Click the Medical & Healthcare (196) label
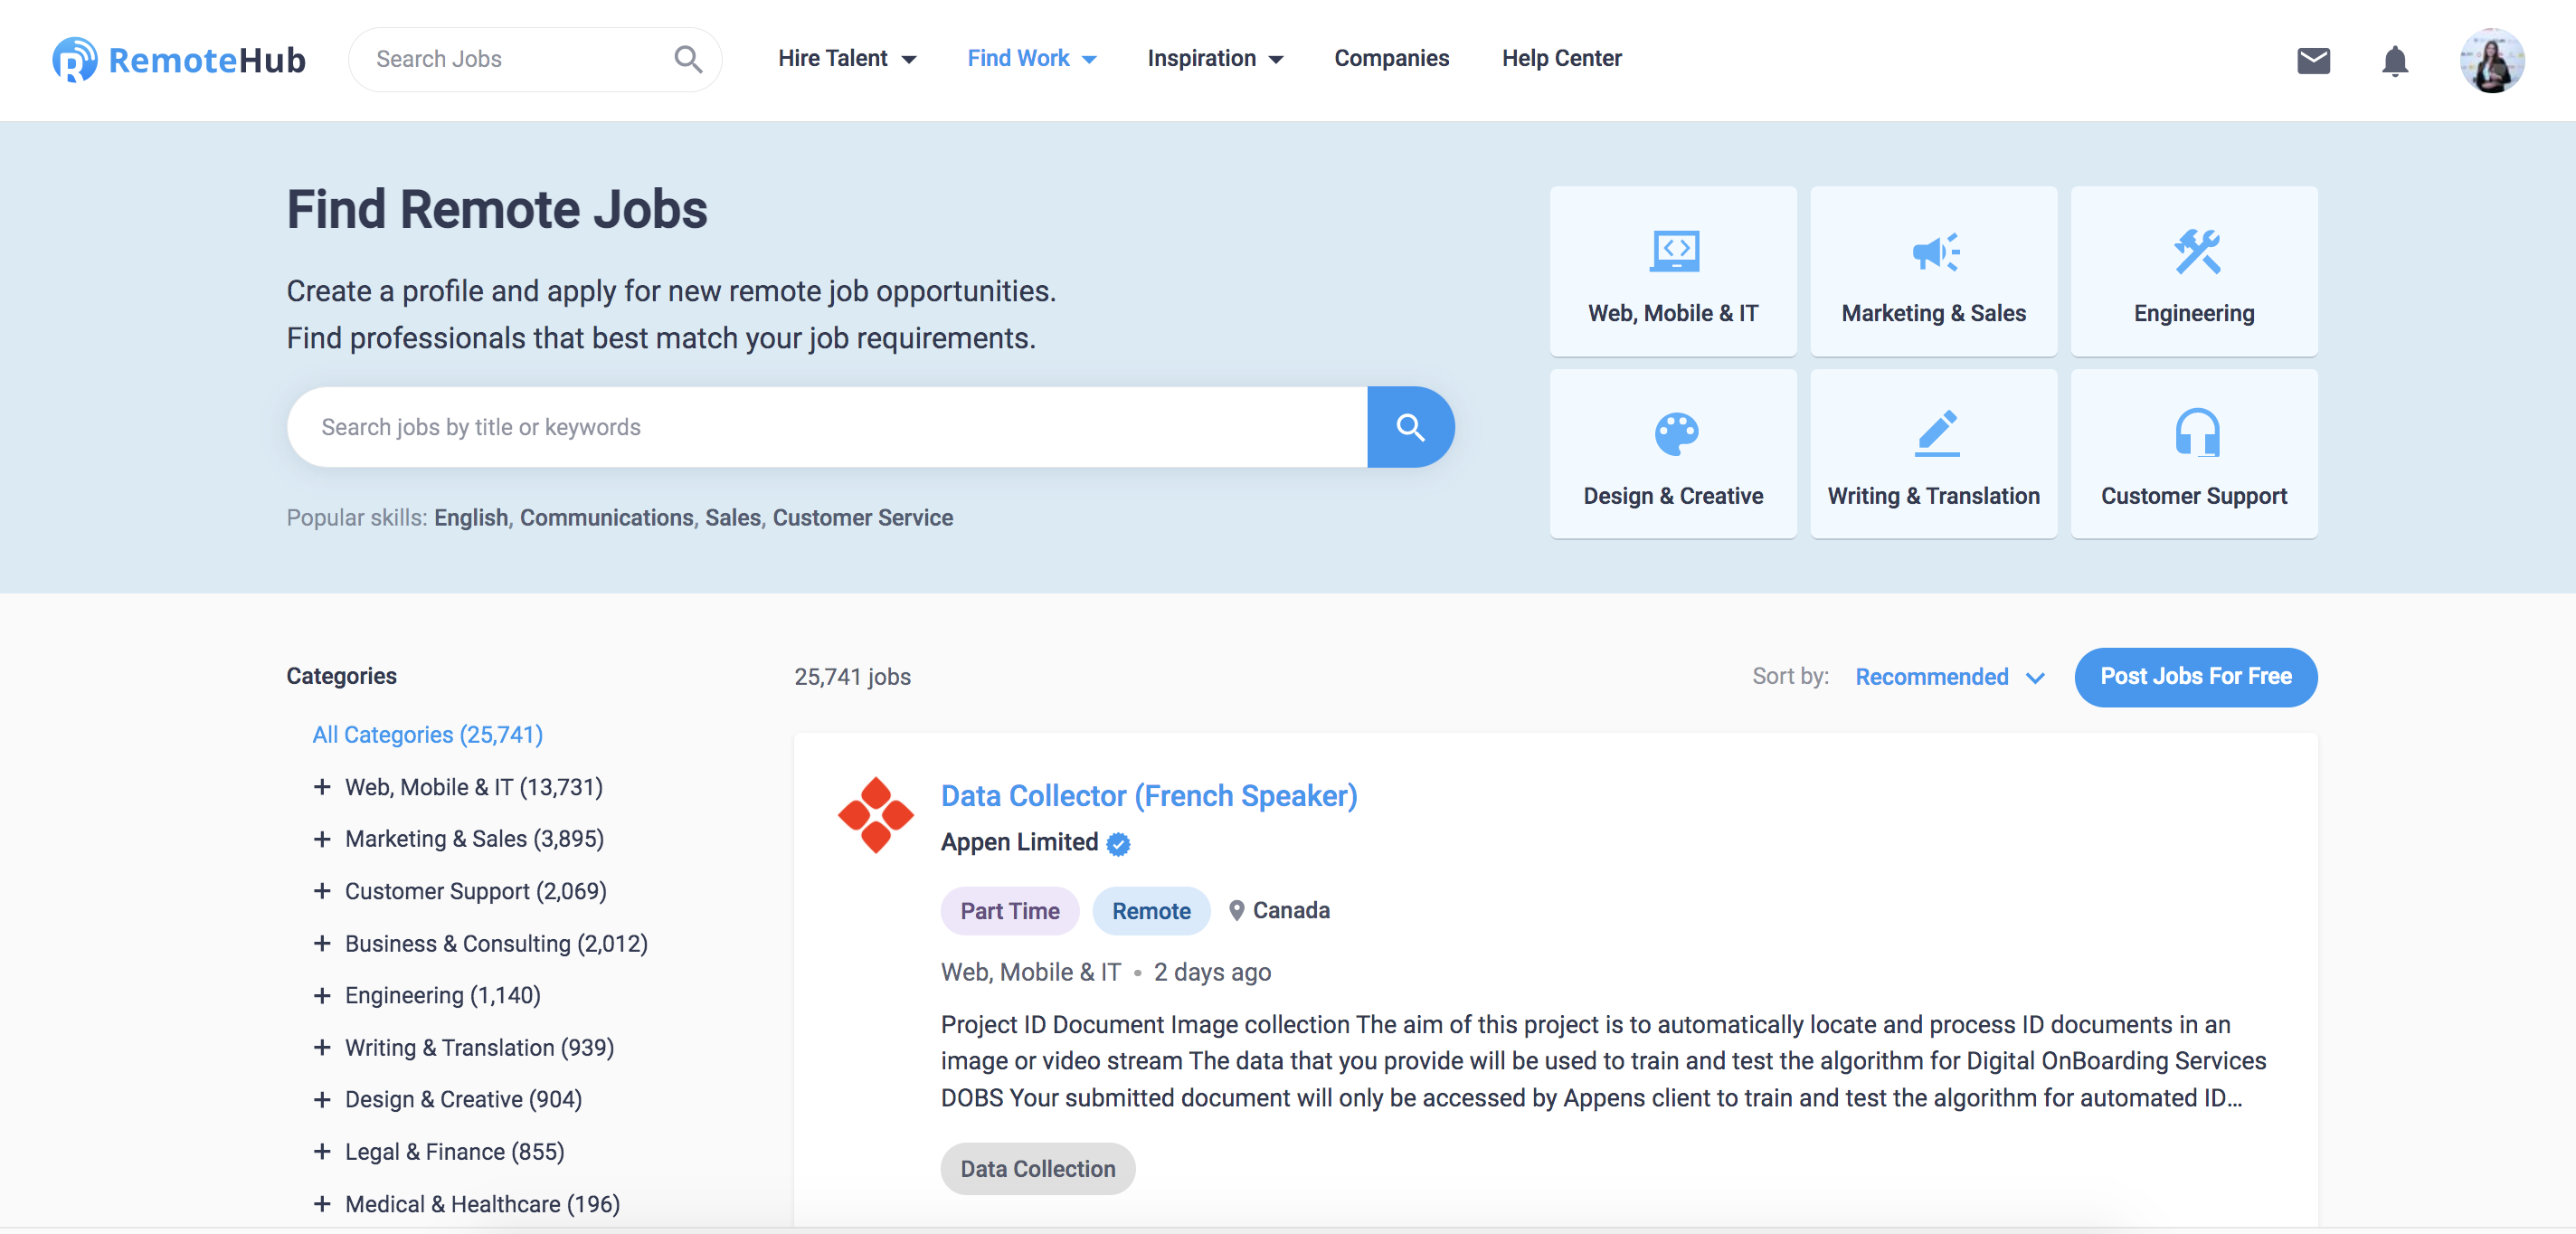 (482, 1204)
